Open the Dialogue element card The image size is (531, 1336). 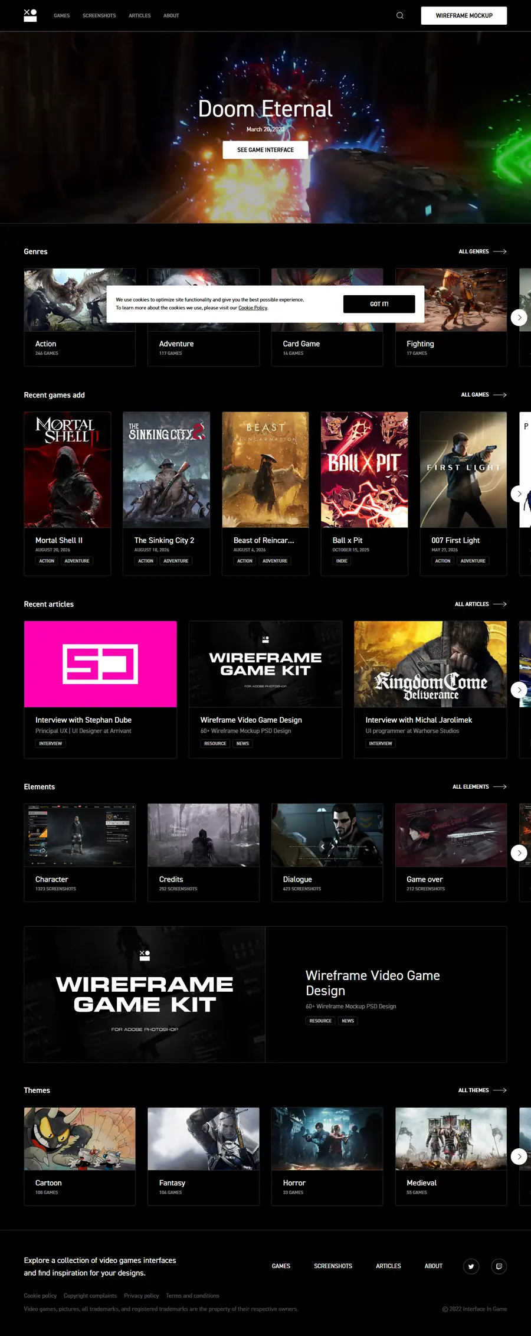click(x=327, y=852)
